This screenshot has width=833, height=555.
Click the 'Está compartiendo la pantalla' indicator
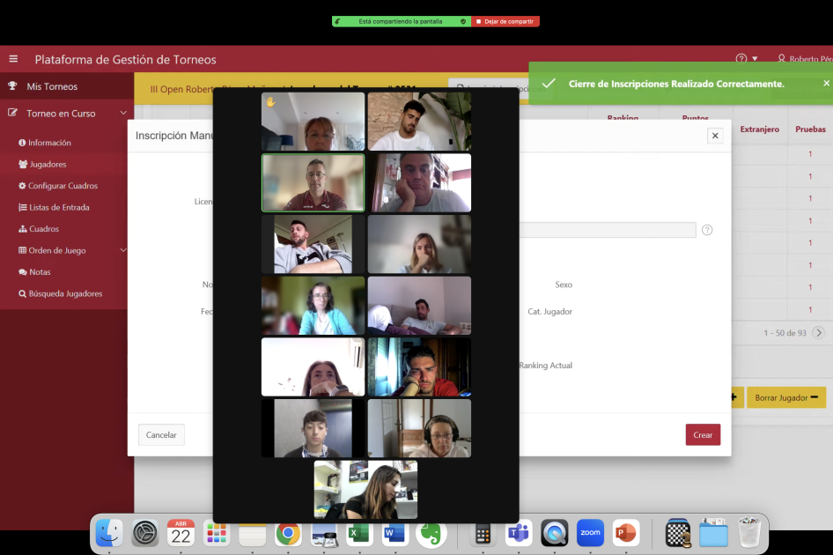coord(400,21)
